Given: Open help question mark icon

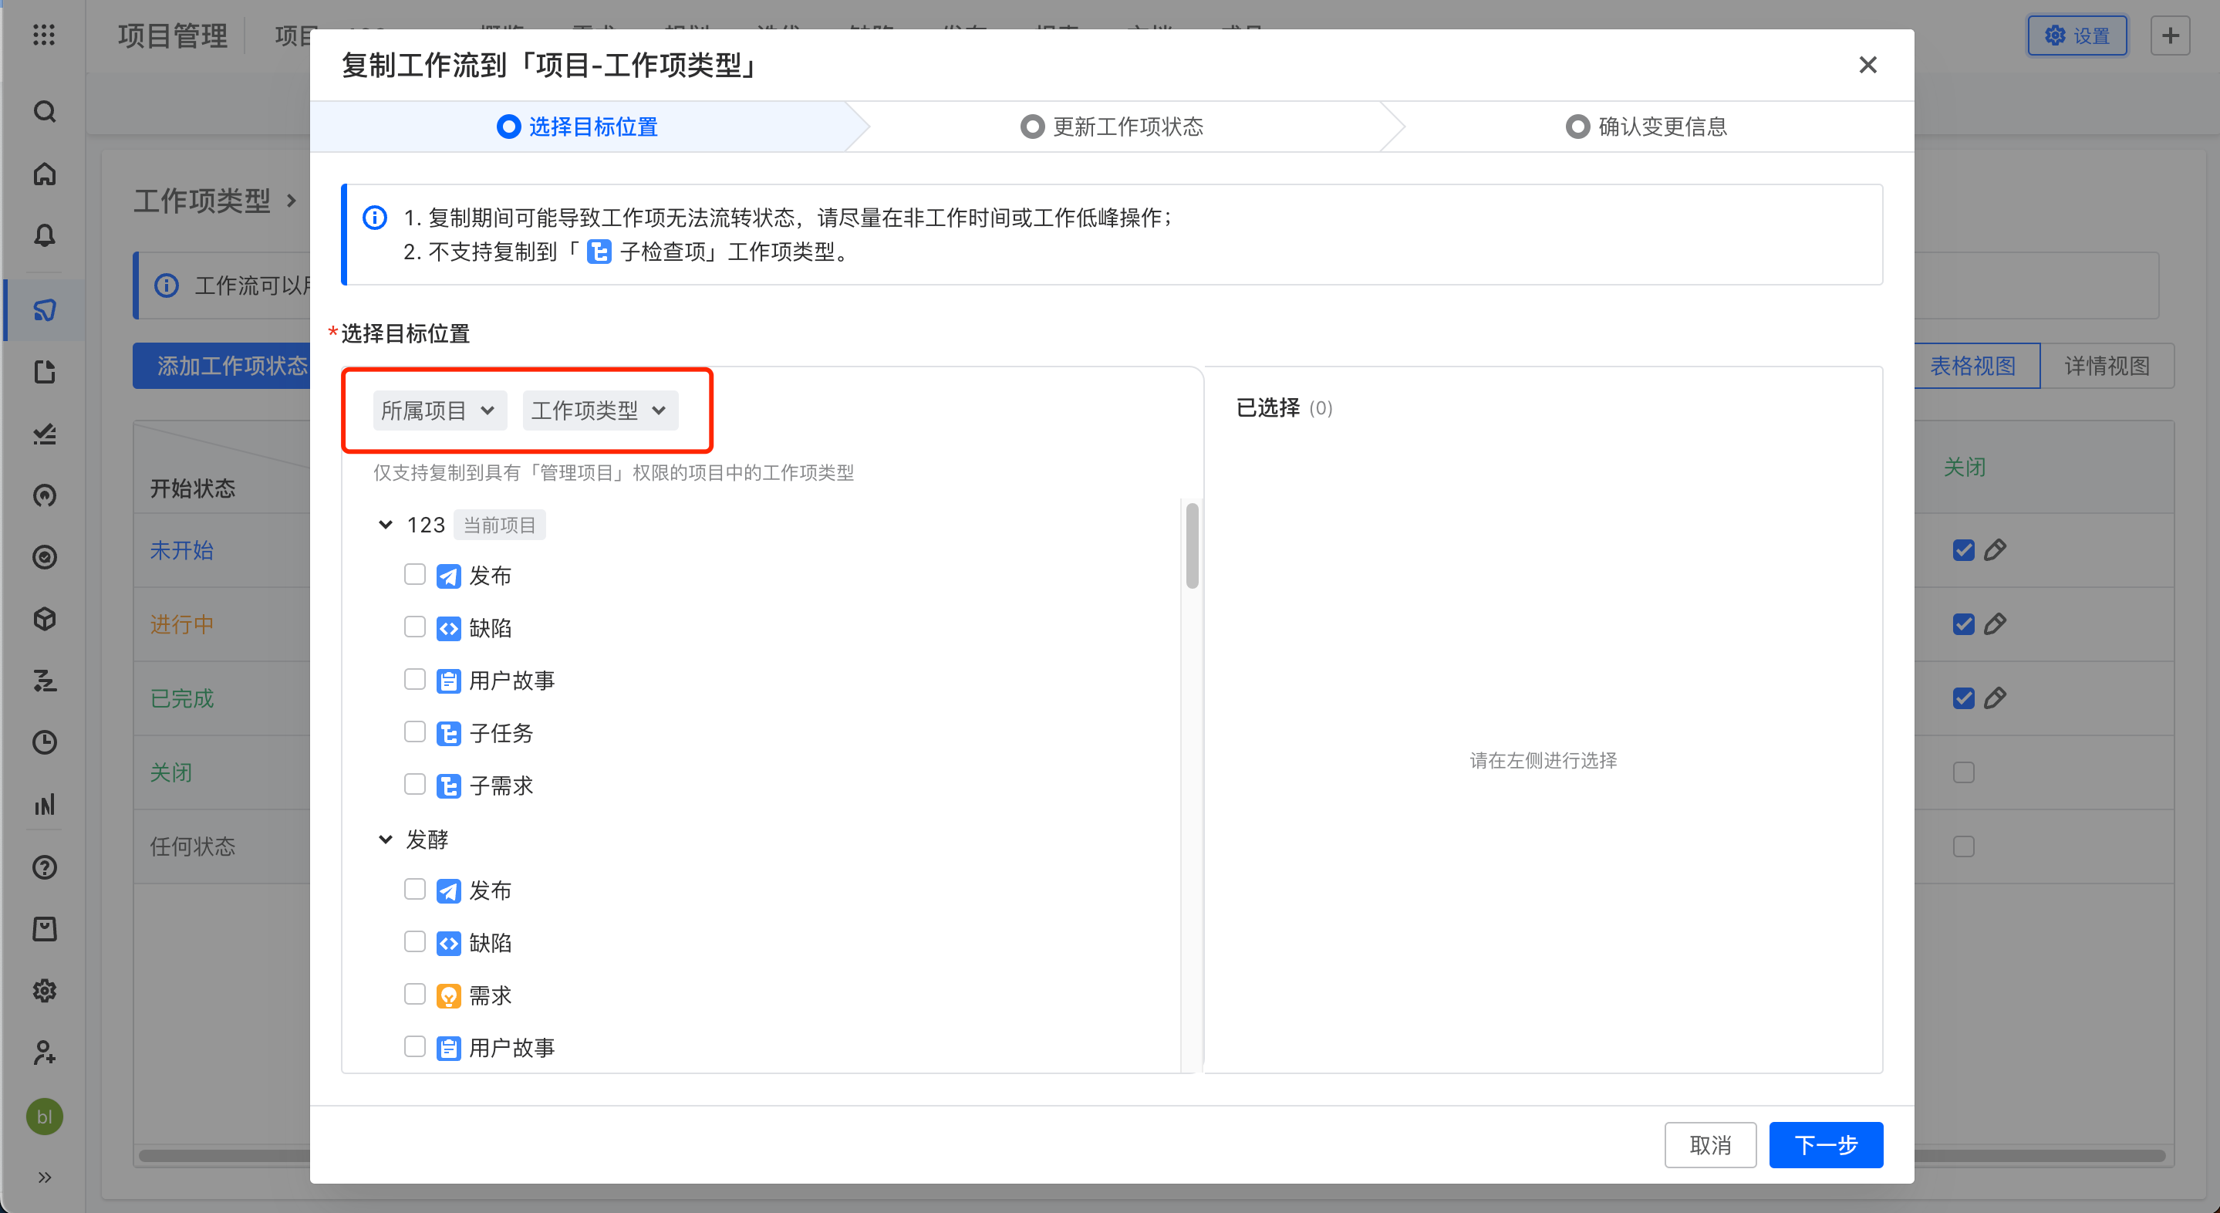Looking at the screenshot, I should pos(45,867).
